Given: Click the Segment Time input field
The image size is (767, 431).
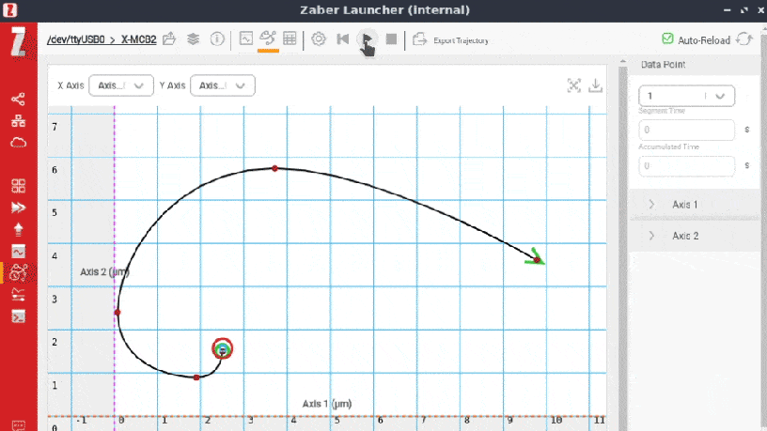Looking at the screenshot, I should [686, 131].
